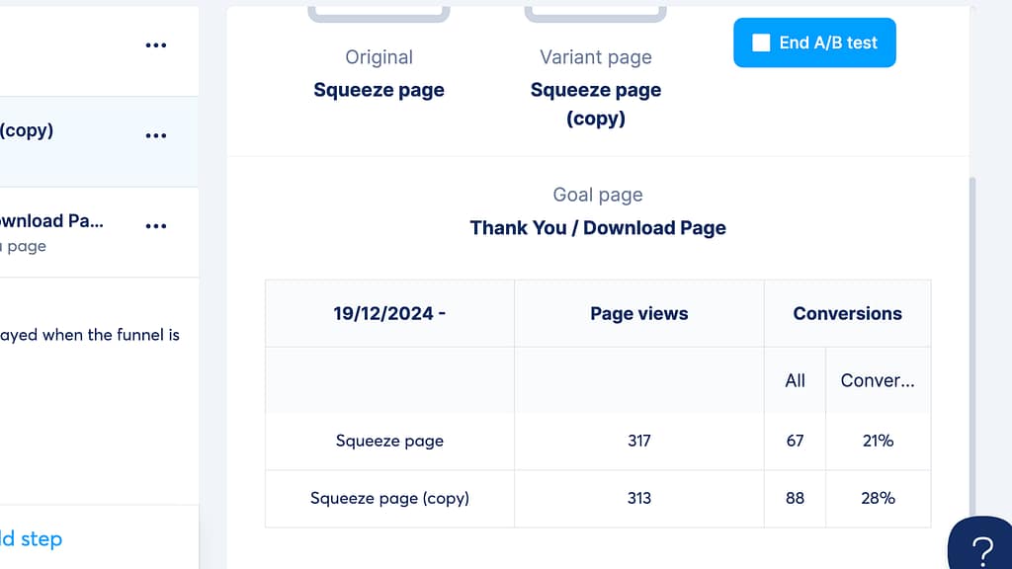Click the Variant page thumbnail
The width and height of the screenshot is (1012, 569).
pos(595,12)
